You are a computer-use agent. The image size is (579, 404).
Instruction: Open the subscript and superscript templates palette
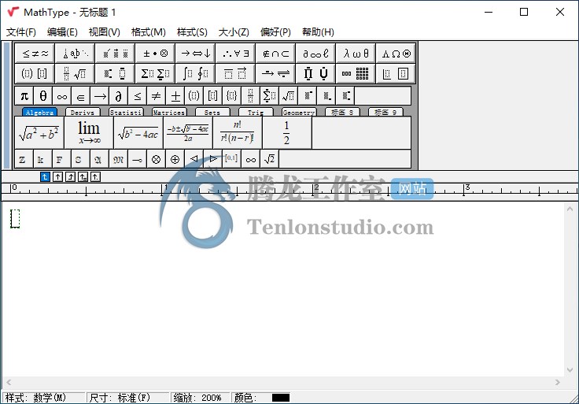(x=115, y=73)
